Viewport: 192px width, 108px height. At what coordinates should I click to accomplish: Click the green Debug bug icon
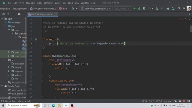point(139,8)
